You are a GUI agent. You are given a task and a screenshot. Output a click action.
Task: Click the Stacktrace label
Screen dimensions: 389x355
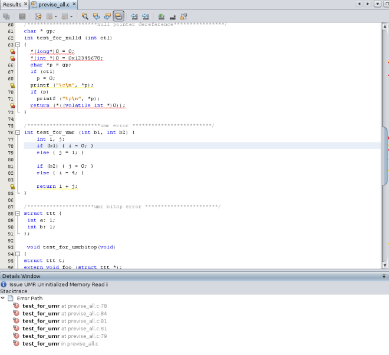[x=14, y=291]
